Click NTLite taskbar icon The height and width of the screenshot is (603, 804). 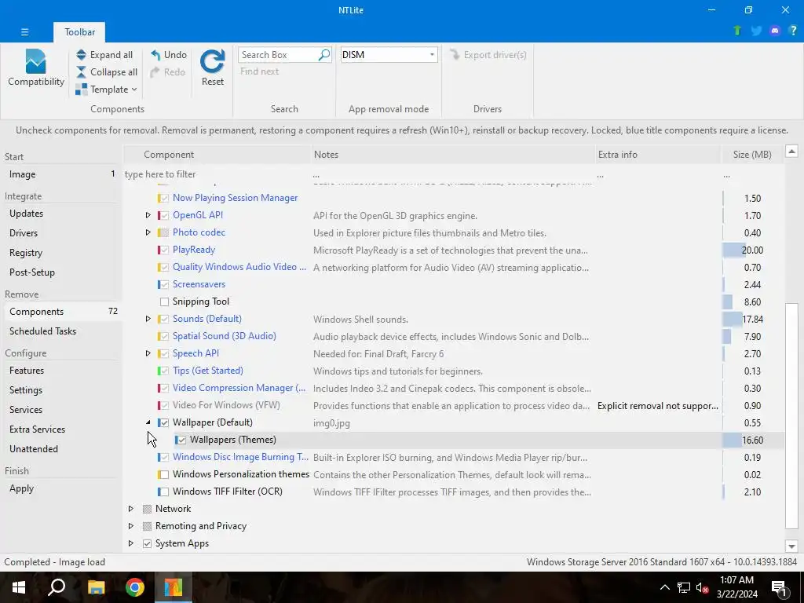click(x=174, y=587)
